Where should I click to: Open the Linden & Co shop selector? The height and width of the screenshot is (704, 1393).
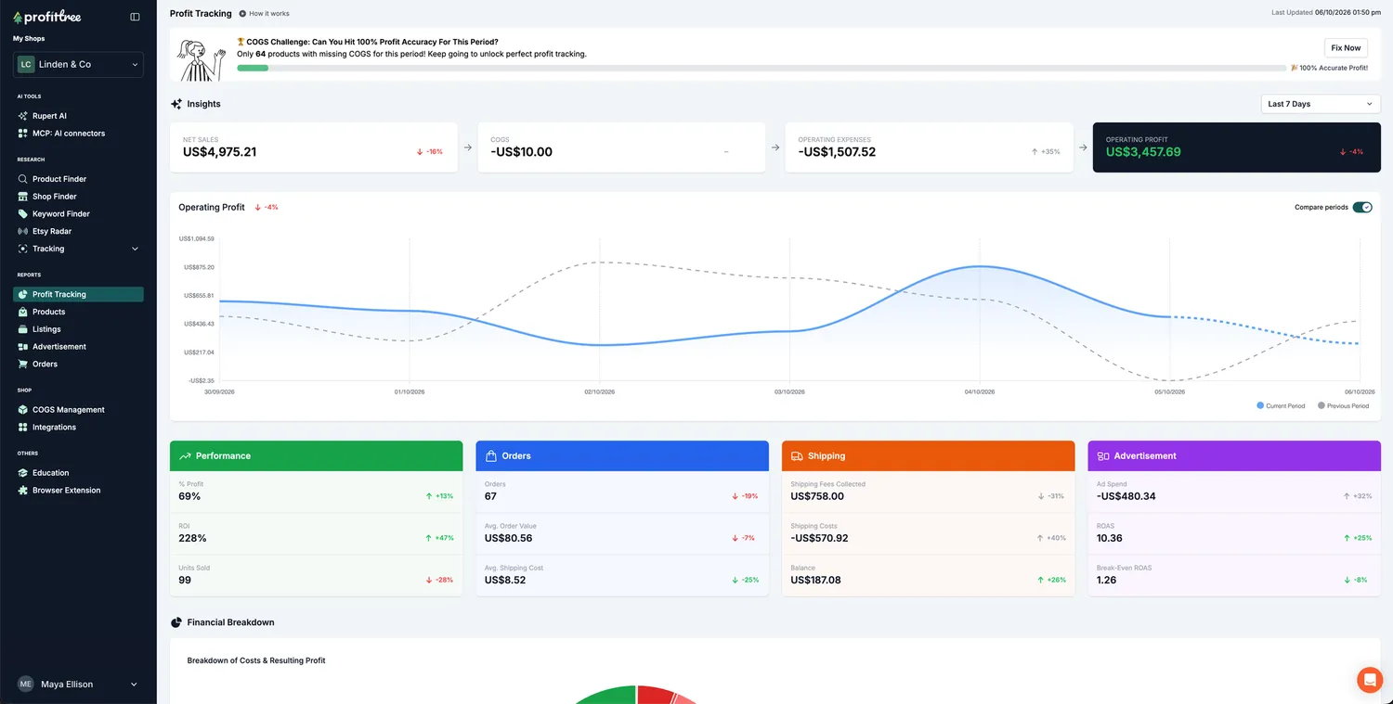click(78, 65)
